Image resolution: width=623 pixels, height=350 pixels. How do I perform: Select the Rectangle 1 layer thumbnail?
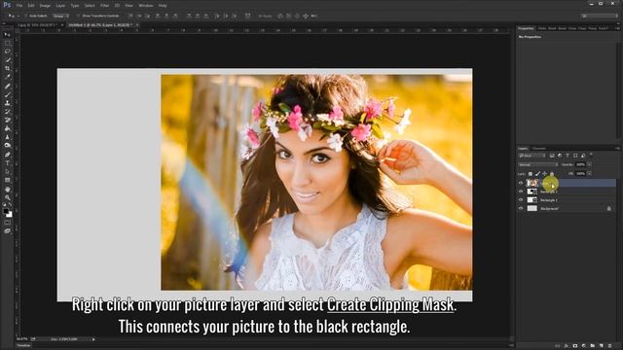[532, 199]
